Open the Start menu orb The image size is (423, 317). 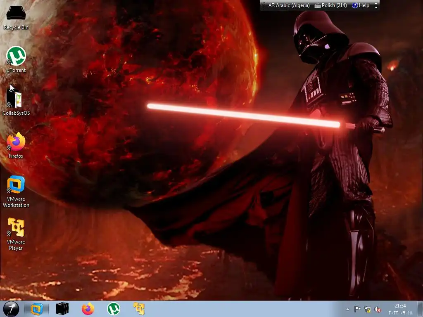(x=11, y=309)
